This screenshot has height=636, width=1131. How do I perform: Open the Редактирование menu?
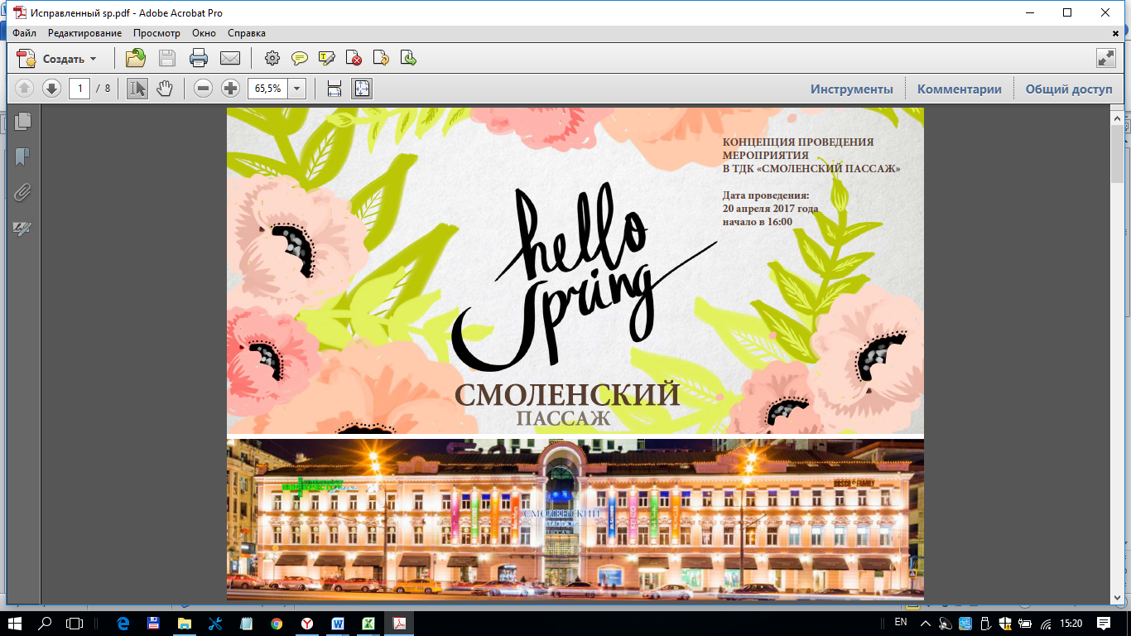click(x=84, y=33)
